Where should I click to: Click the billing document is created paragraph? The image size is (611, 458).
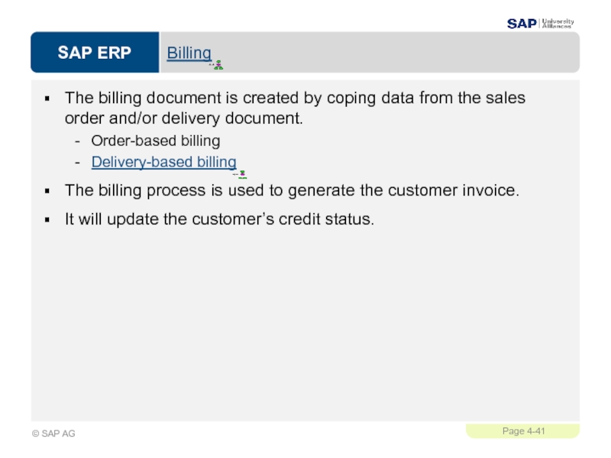pyautogui.click(x=295, y=108)
